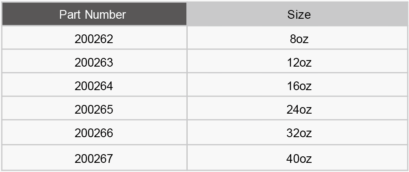
Task: Select part number 200267
Action: pyautogui.click(x=94, y=159)
